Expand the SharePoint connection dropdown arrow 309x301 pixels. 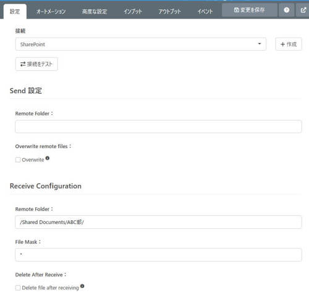[260, 44]
